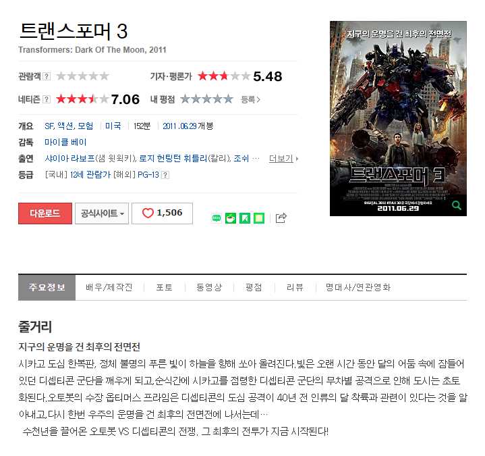Image resolution: width=485 pixels, height=456 pixels.
Task: Click 등록 to register my rating
Action: pos(250,99)
